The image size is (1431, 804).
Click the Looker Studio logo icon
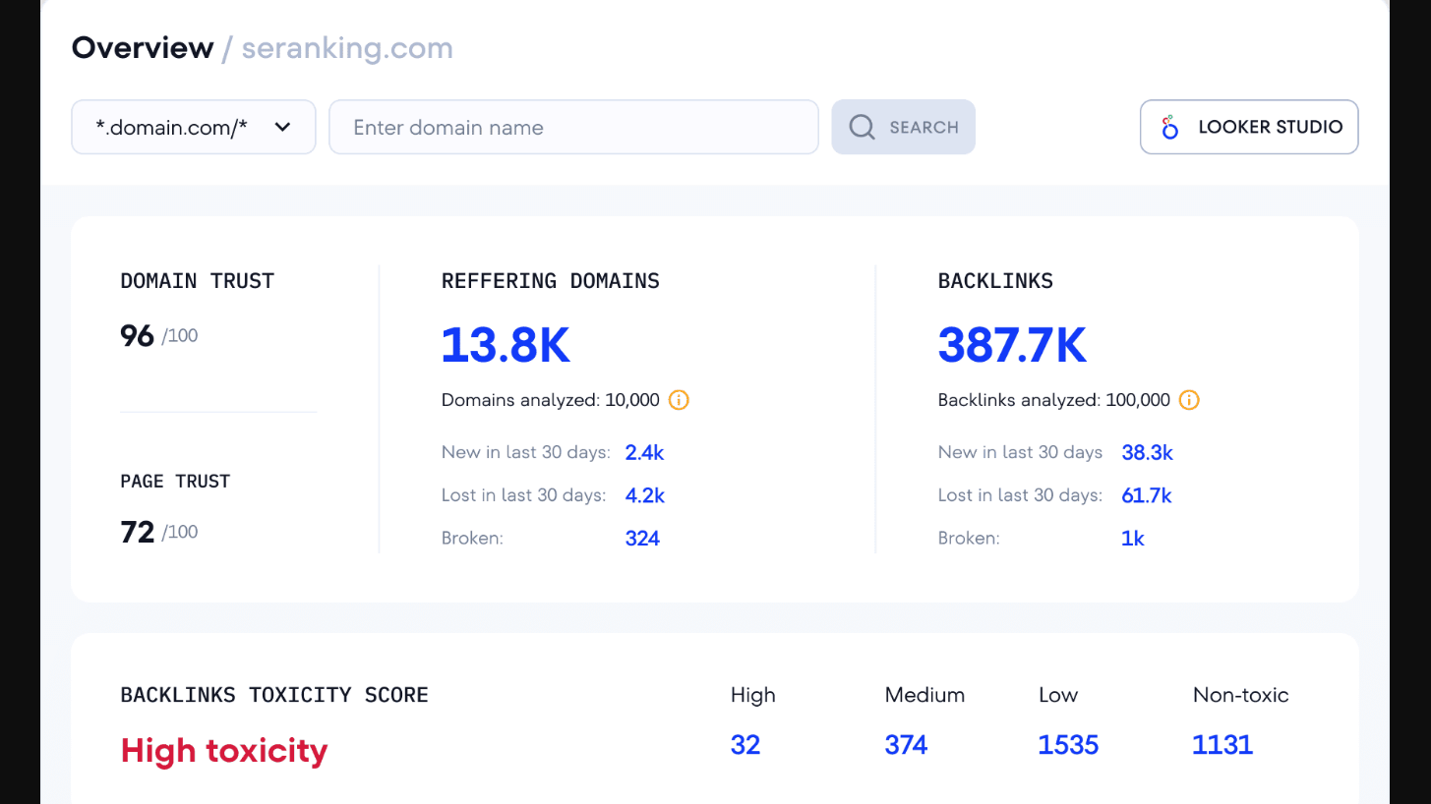coord(1168,127)
